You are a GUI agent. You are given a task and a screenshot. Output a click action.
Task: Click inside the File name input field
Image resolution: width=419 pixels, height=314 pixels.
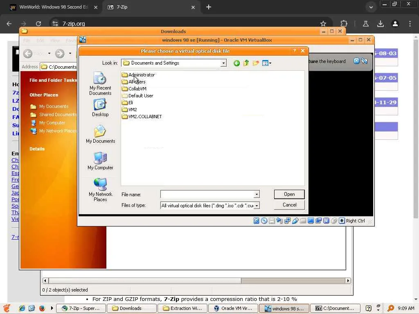207,194
